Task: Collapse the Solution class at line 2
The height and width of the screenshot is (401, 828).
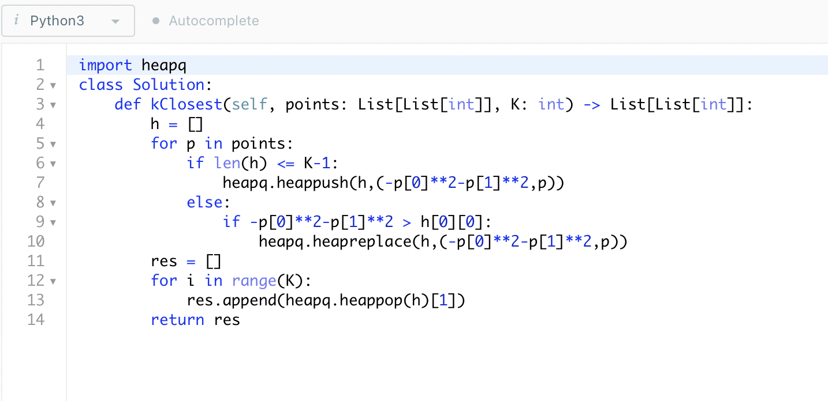Action: click(54, 85)
